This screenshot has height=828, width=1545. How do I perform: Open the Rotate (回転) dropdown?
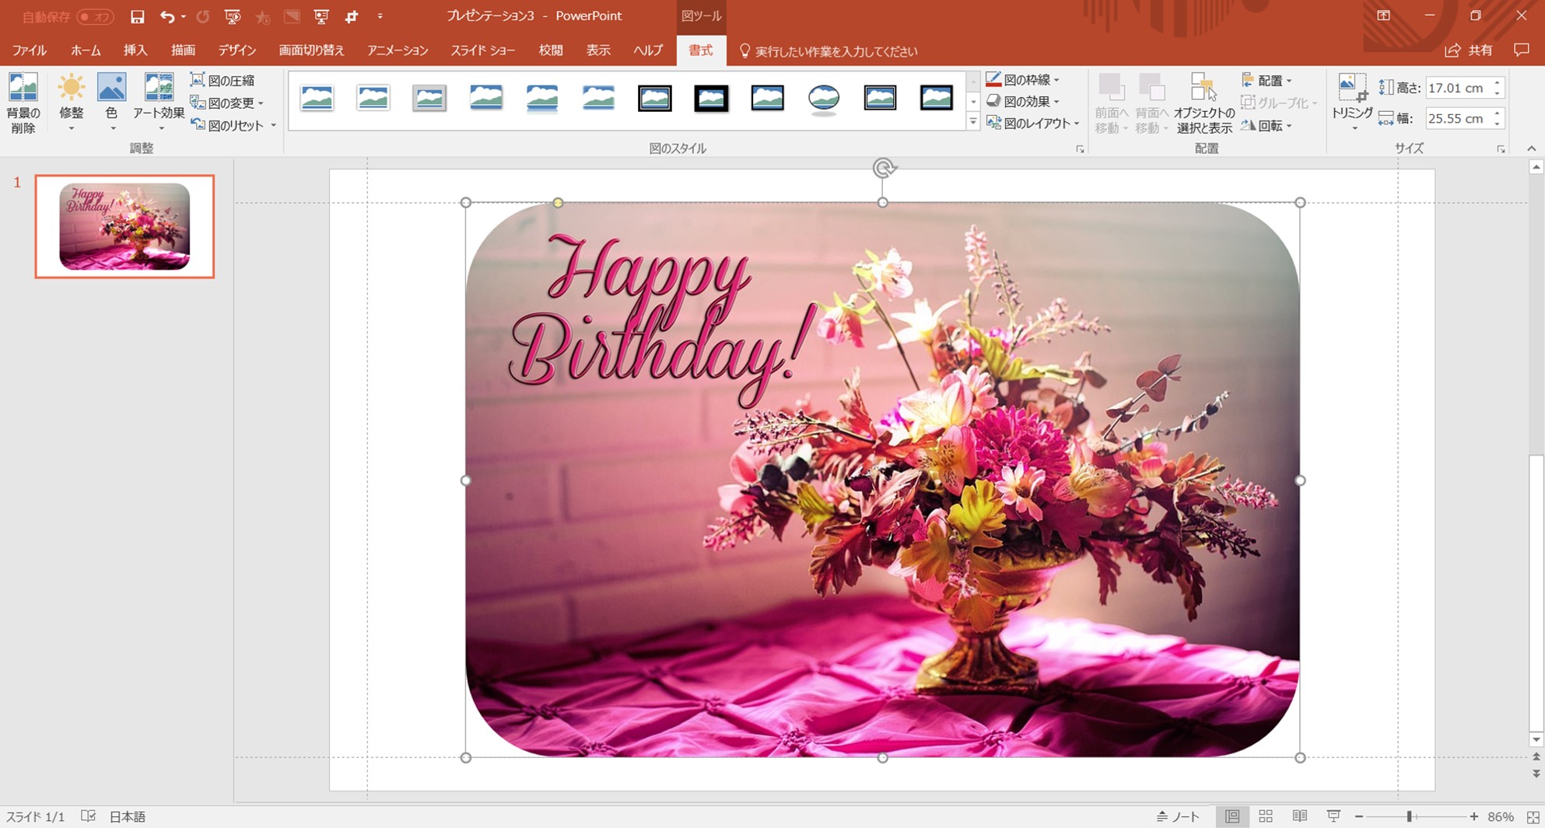(1267, 125)
